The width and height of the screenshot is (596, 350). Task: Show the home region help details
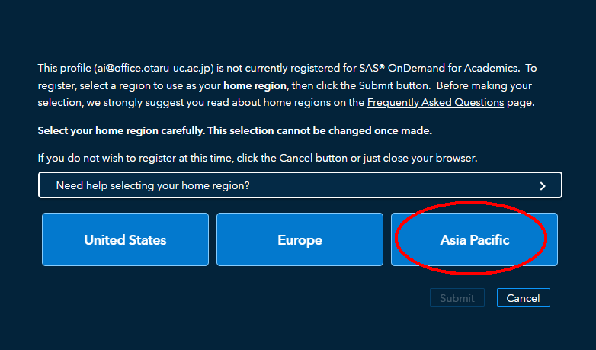152,185
